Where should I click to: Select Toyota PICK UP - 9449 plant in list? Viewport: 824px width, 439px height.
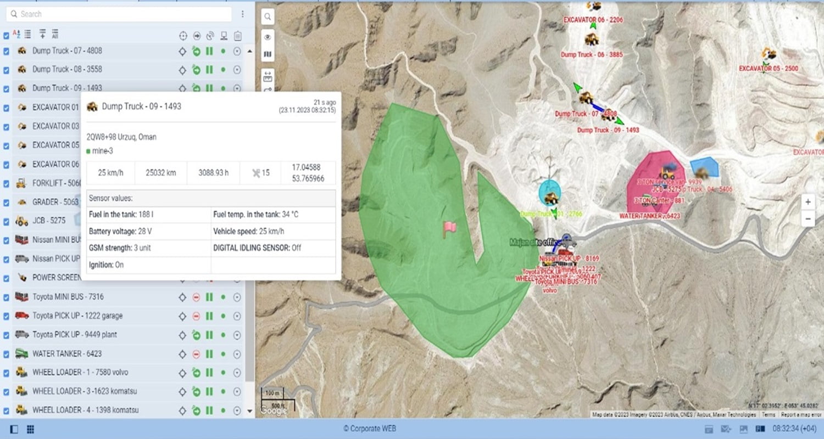(74, 335)
